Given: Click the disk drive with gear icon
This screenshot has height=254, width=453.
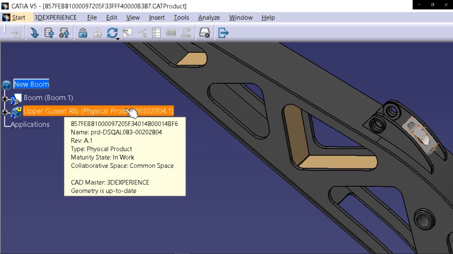Looking at the screenshot, I should click(x=204, y=33).
